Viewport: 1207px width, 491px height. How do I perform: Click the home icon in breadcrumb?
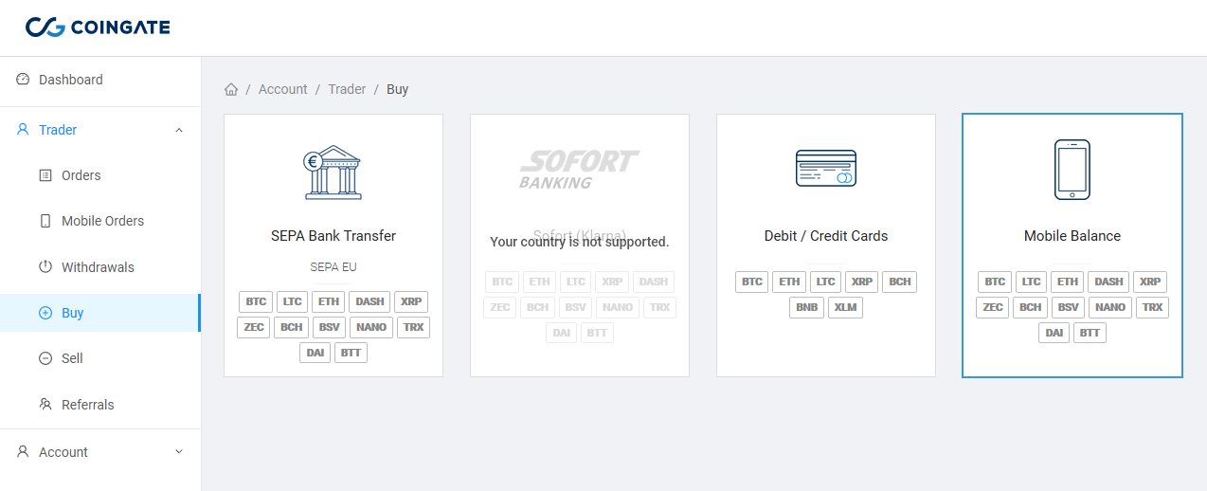[230, 89]
